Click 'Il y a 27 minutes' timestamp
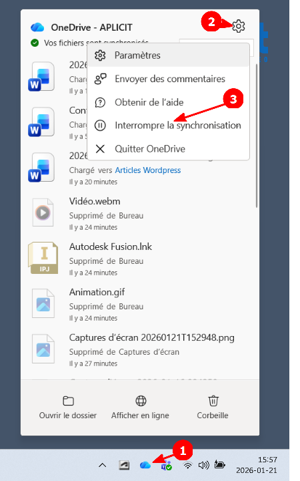This screenshot has width=300, height=481. pos(93,363)
